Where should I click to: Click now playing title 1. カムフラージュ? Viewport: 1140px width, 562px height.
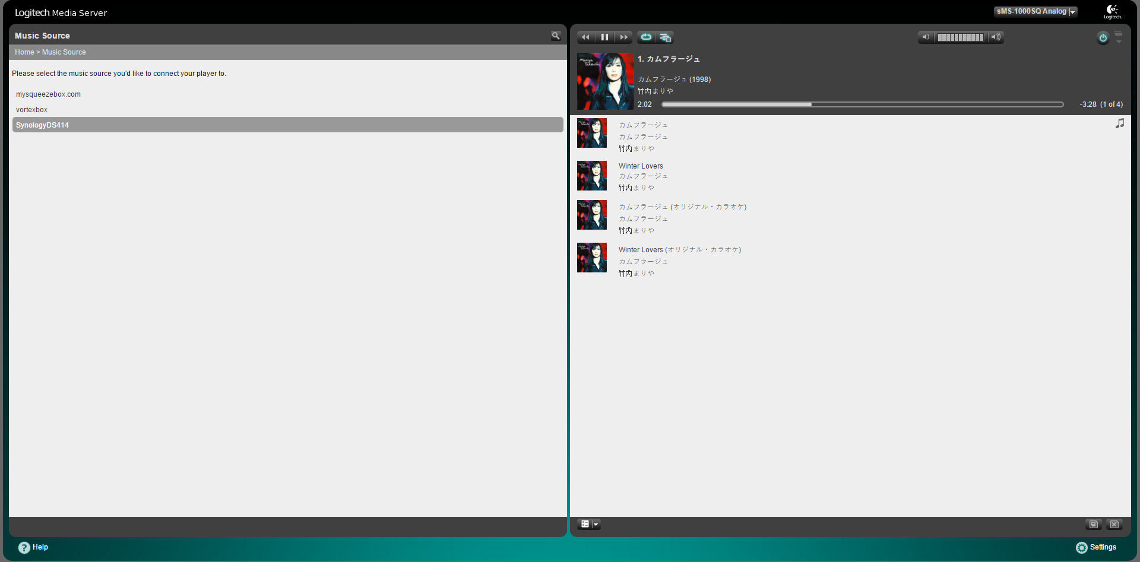669,59
